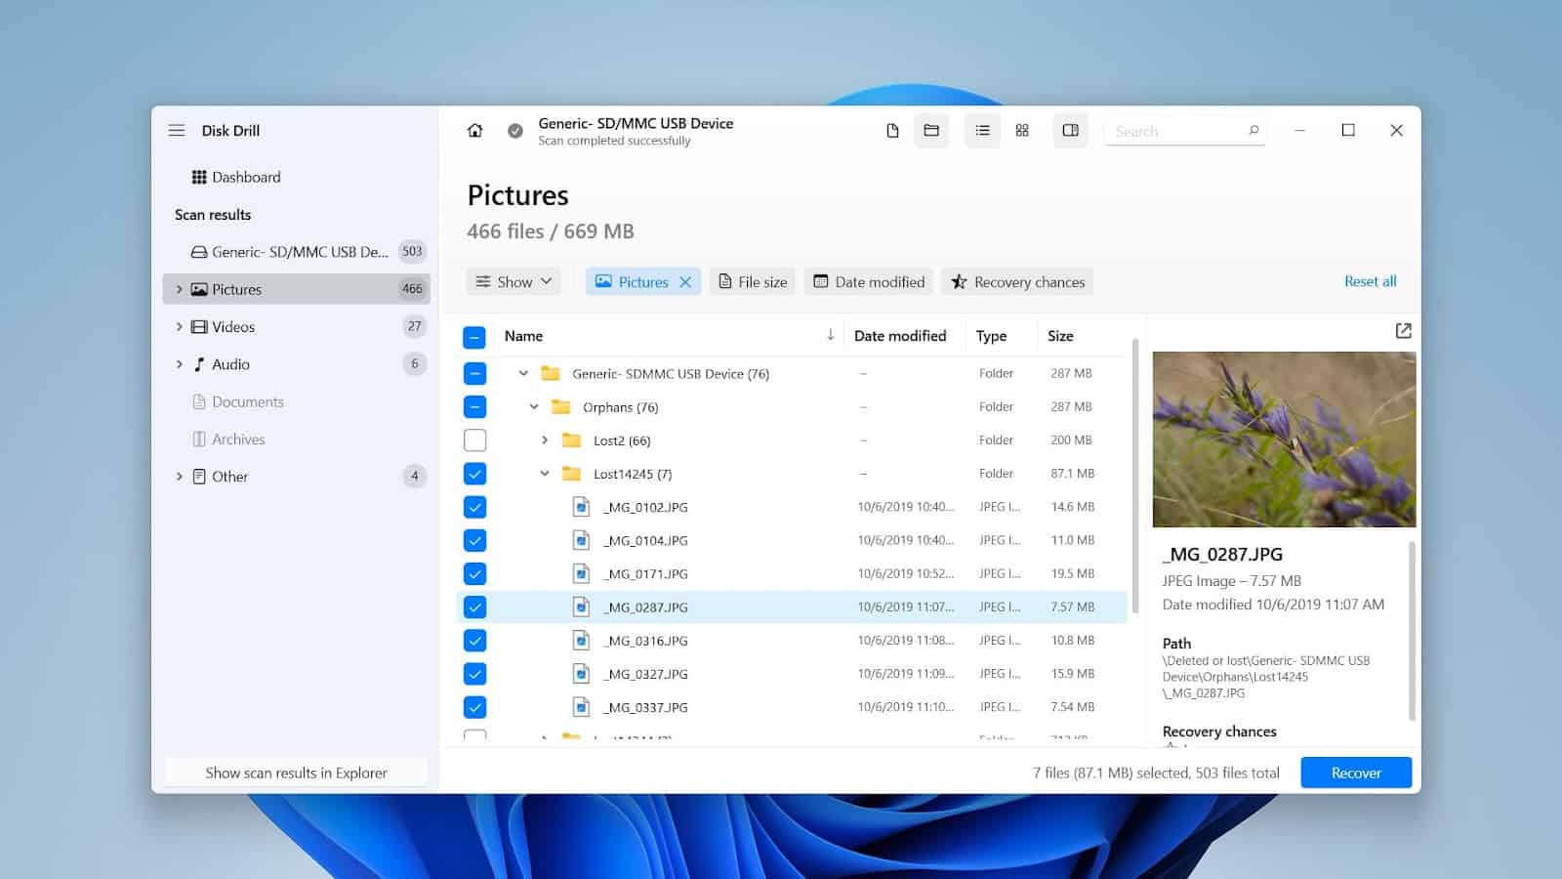The width and height of the screenshot is (1562, 879).
Task: Select Documents in the sidebar
Action: point(297,401)
